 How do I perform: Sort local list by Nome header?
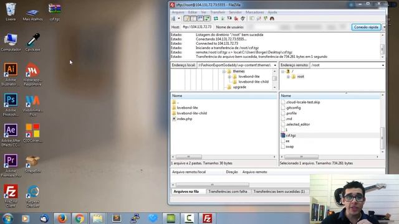224,96
